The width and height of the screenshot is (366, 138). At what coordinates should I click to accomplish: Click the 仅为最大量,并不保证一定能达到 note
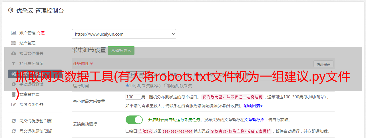tap(232, 97)
